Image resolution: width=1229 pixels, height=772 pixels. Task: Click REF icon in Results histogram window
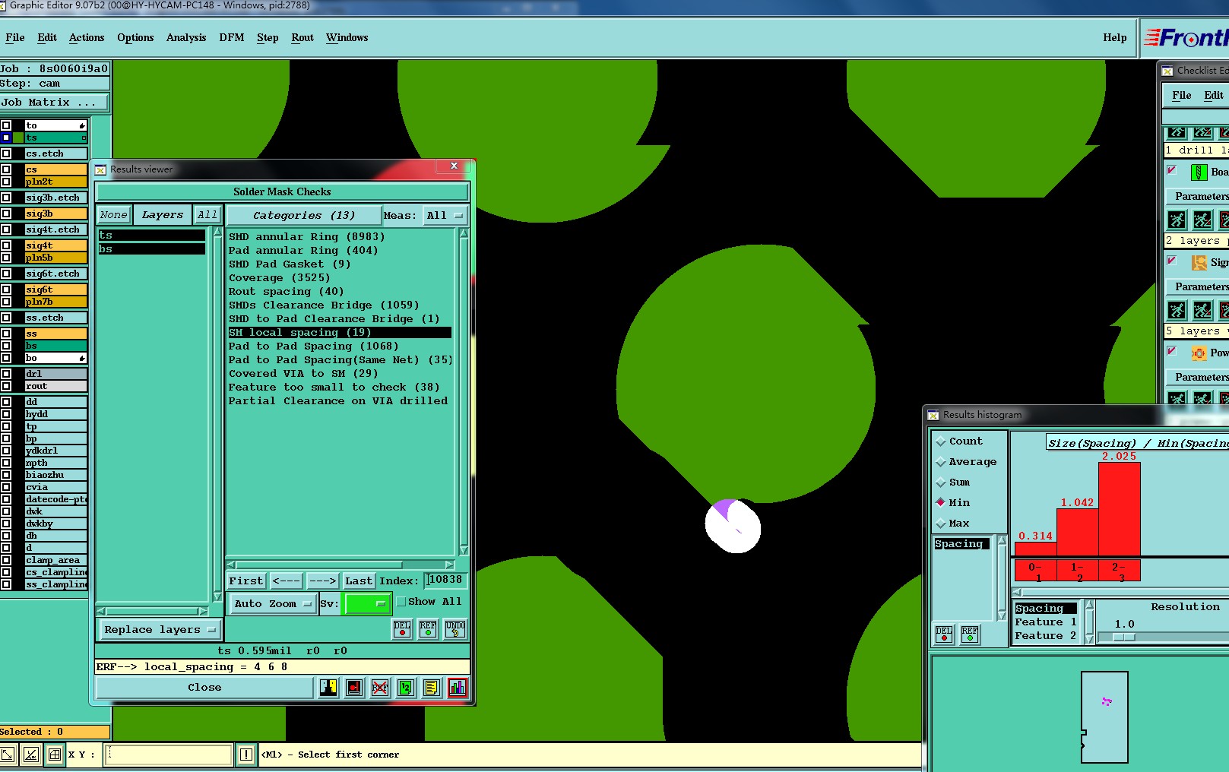point(970,634)
